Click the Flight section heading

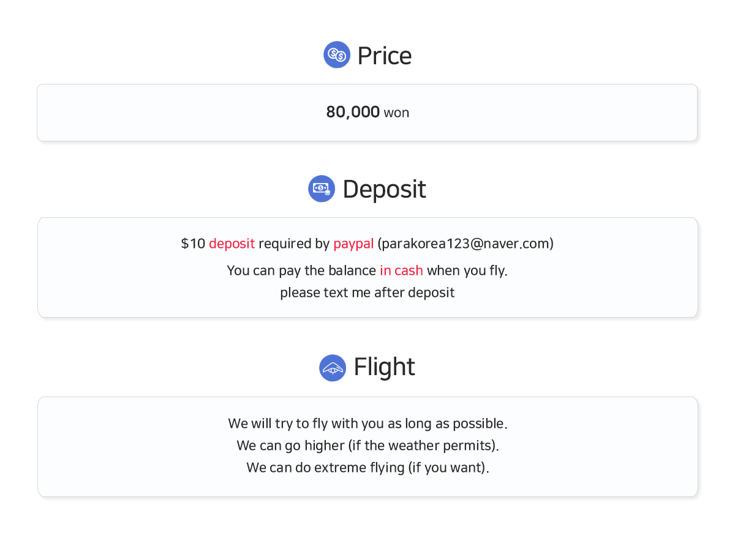coord(384,367)
